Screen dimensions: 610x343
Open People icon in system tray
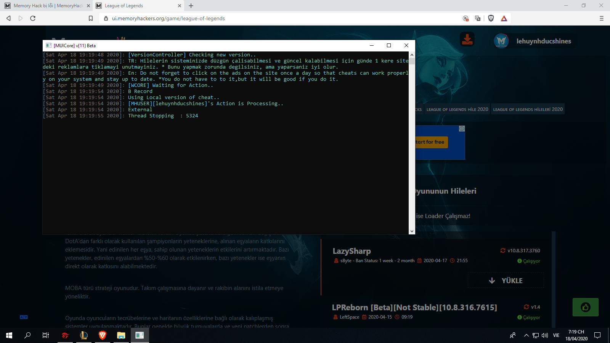coord(513,335)
